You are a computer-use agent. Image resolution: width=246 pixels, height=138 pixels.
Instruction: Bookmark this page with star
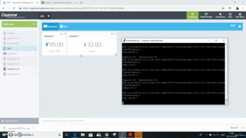click(223, 8)
